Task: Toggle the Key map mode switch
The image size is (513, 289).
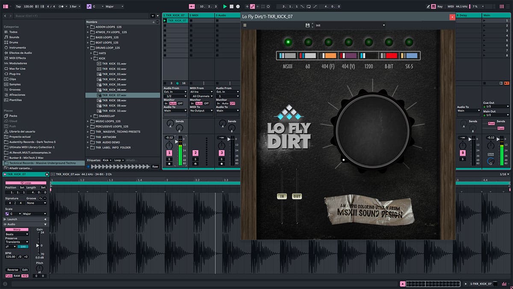Action: (x=440, y=6)
